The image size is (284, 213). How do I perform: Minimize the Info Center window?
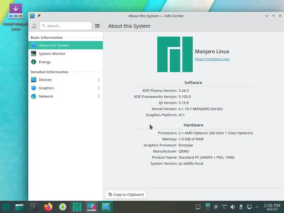[267, 16]
